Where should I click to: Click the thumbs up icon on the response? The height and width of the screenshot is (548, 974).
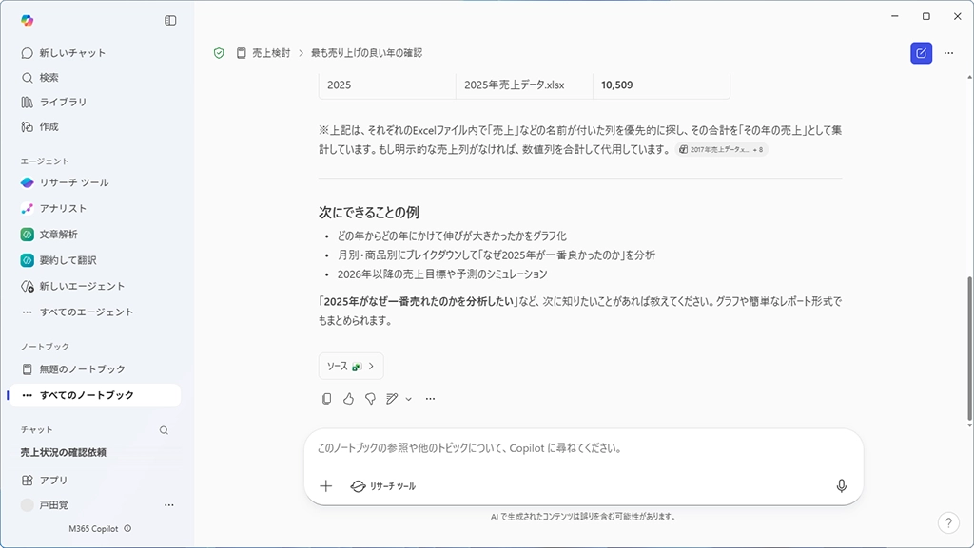[x=348, y=399]
